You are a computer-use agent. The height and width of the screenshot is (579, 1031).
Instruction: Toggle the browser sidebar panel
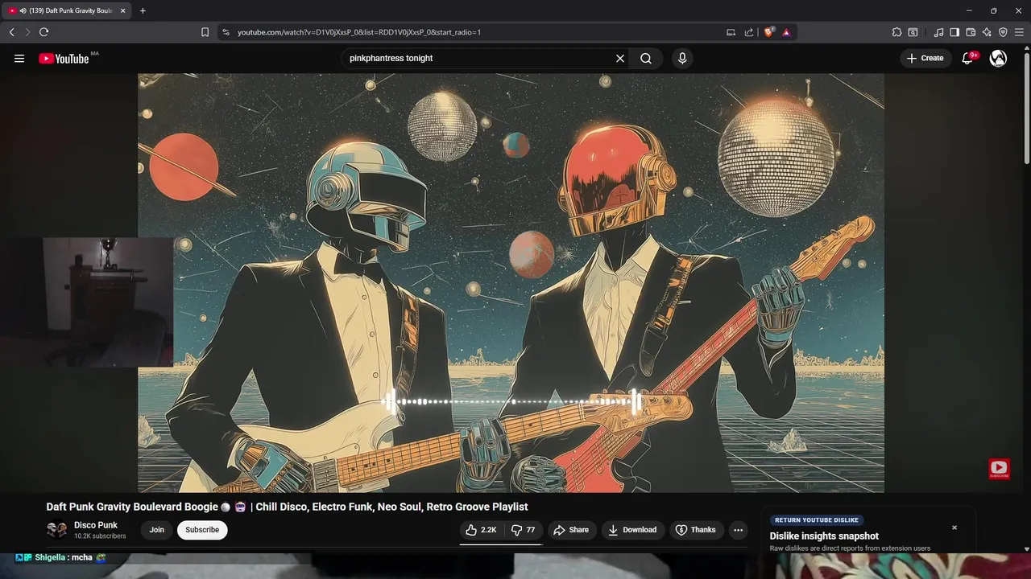[x=954, y=32]
